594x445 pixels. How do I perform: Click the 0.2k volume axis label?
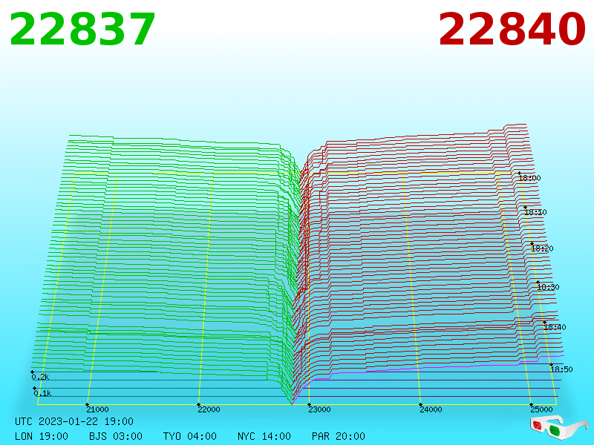click(40, 377)
